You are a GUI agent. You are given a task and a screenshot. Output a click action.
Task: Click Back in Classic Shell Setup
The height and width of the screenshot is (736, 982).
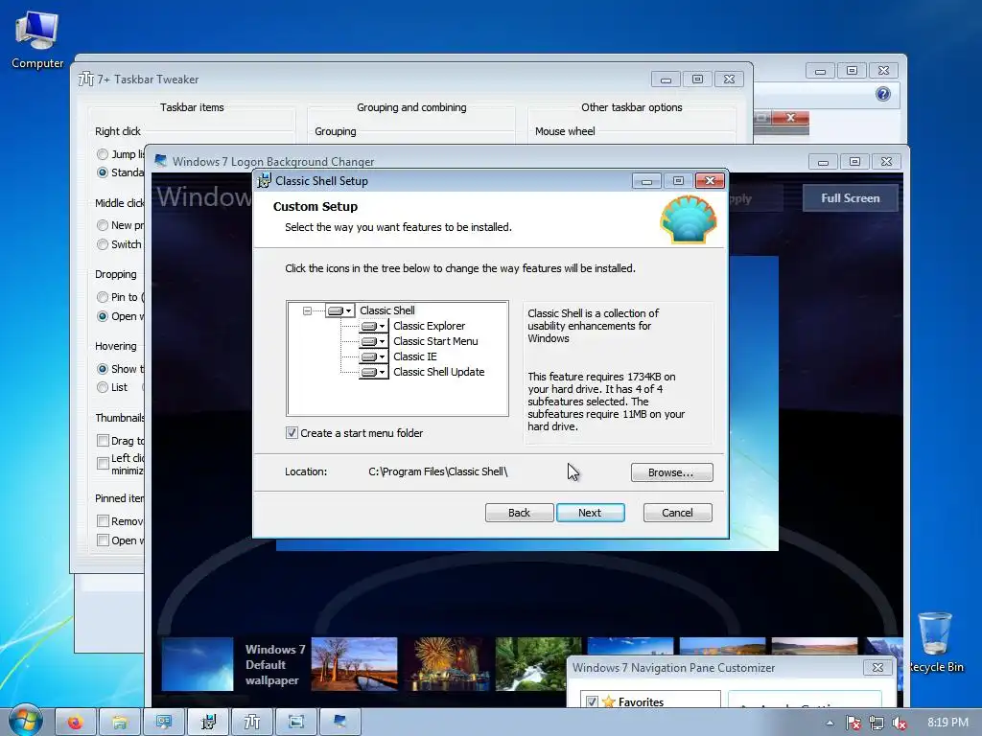(519, 513)
